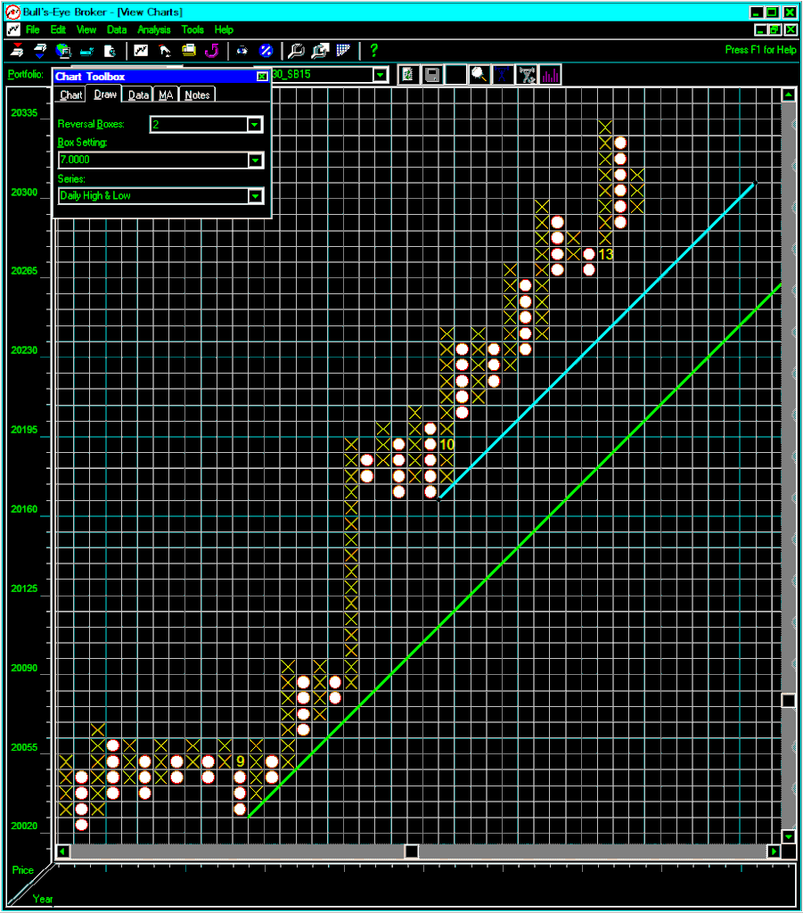Image resolution: width=803 pixels, height=913 pixels.
Task: Open the File menu
Action: point(33,29)
